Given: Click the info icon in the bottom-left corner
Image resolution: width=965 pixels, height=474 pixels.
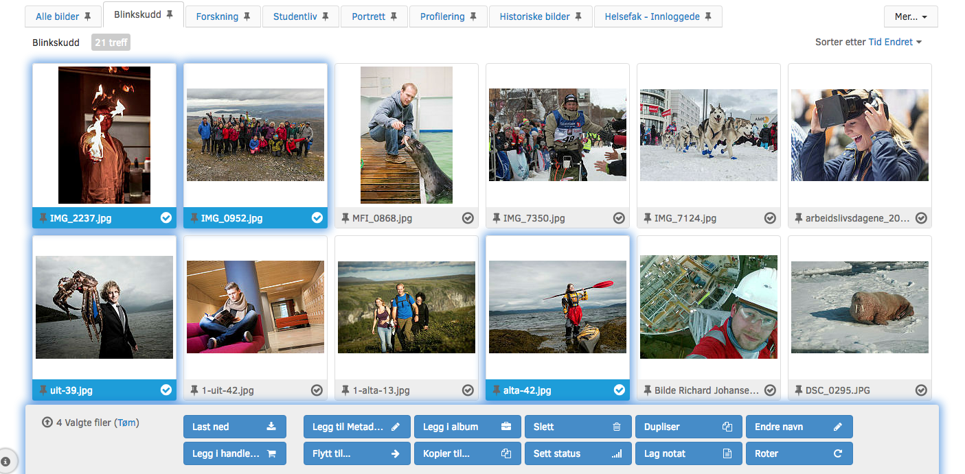Looking at the screenshot, I should (5, 461).
